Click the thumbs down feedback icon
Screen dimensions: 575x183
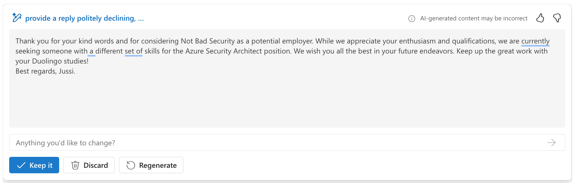[x=557, y=18]
